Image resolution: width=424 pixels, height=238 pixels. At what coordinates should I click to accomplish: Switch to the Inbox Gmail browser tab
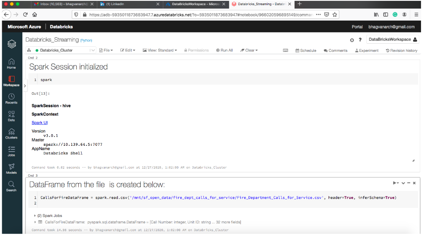coord(64,4)
